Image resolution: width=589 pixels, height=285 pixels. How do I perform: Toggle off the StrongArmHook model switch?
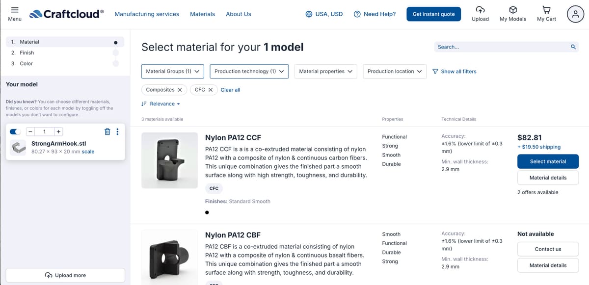(x=16, y=131)
